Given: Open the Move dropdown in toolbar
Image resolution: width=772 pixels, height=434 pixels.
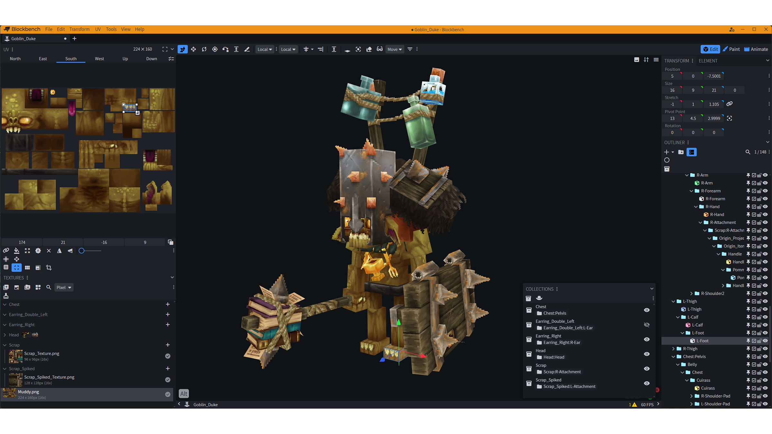Looking at the screenshot, I should click(x=394, y=49).
